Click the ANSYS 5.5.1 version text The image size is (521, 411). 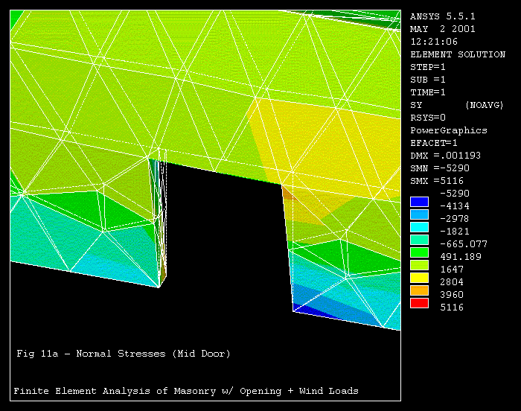(442, 16)
